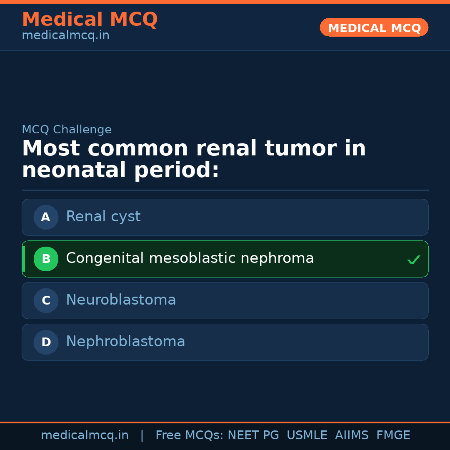
Task: Pick the Neuroblastoma answer text
Action: click(x=121, y=300)
